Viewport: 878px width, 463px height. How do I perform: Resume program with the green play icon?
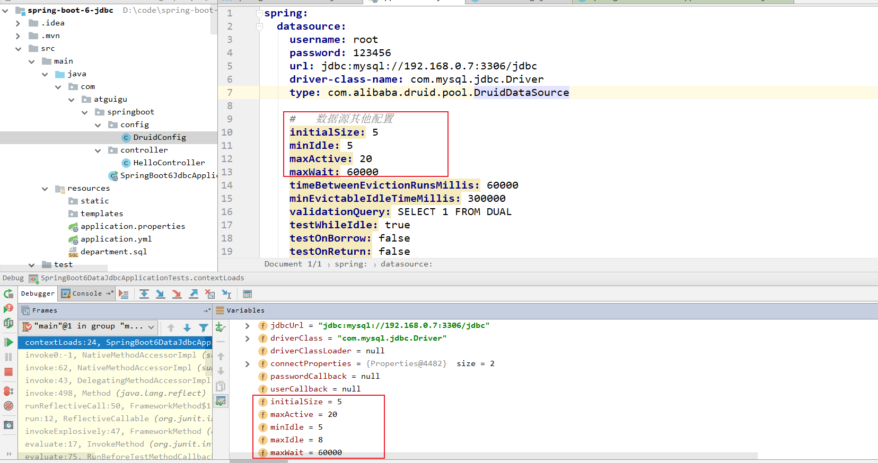pos(8,342)
